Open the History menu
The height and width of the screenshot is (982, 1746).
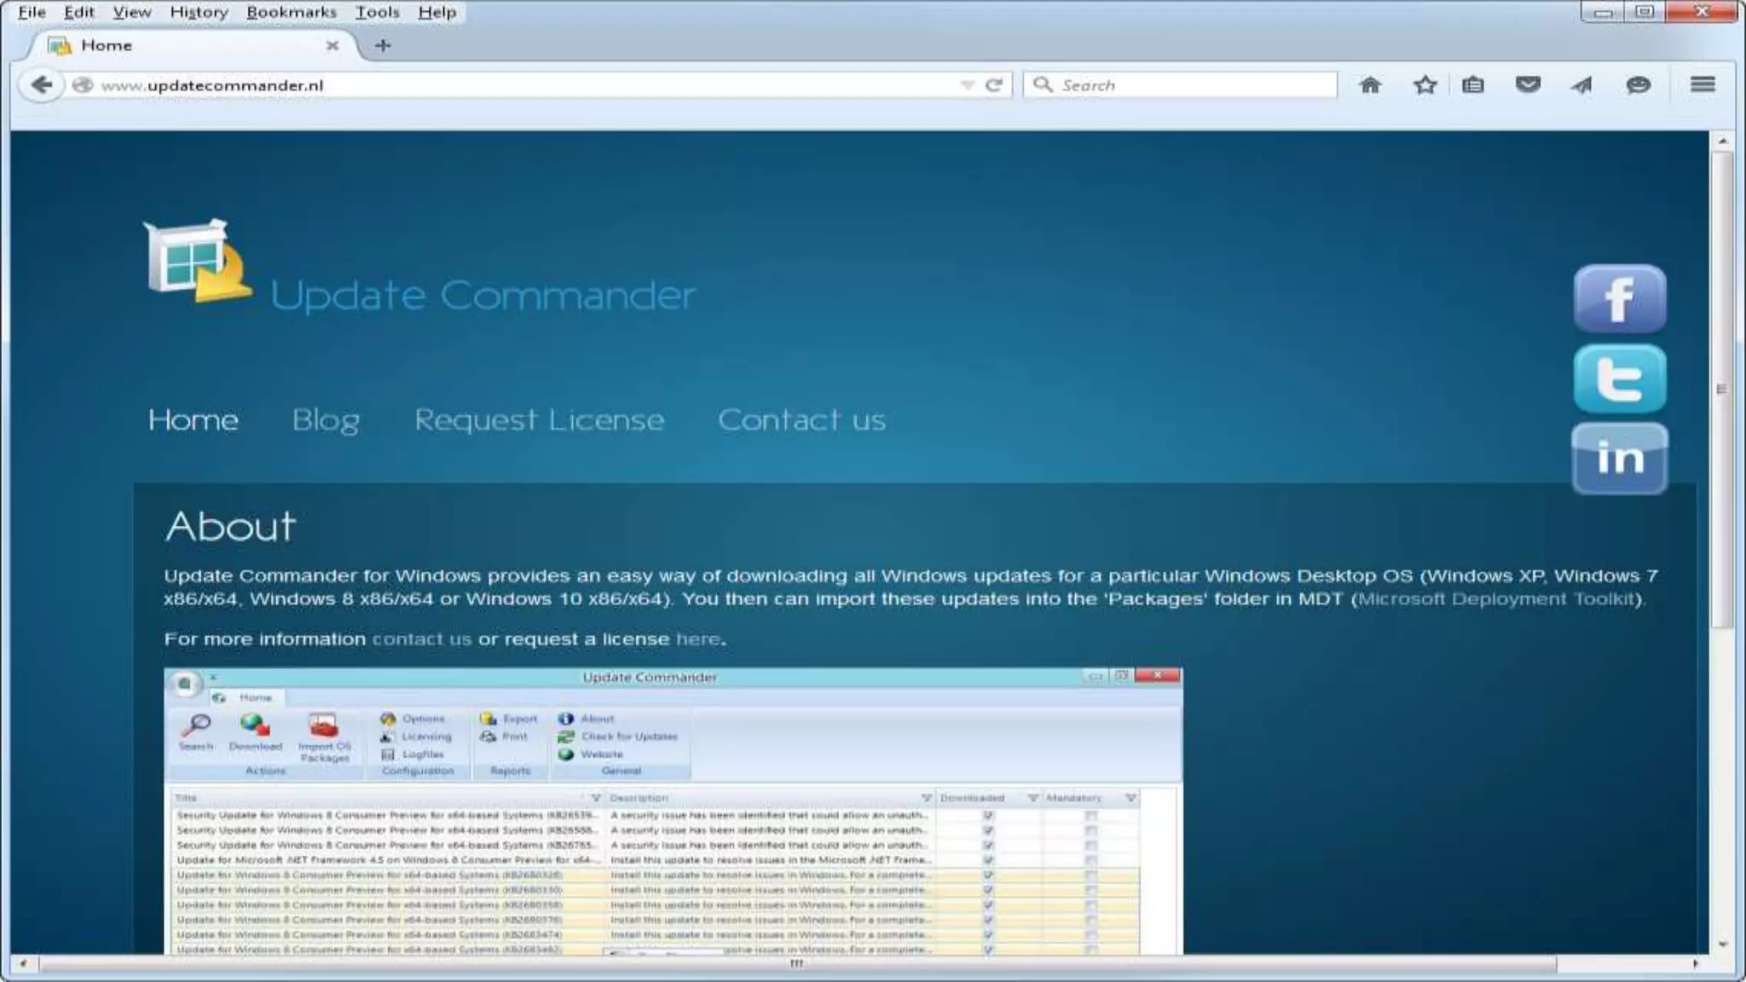[x=199, y=12]
